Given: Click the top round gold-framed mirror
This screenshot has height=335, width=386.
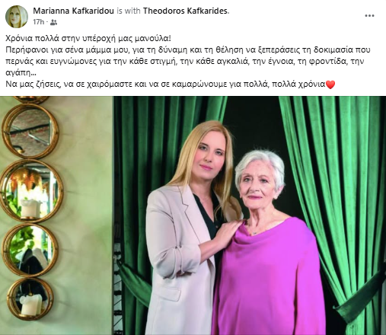Looking at the screenshot, I should point(30,131).
